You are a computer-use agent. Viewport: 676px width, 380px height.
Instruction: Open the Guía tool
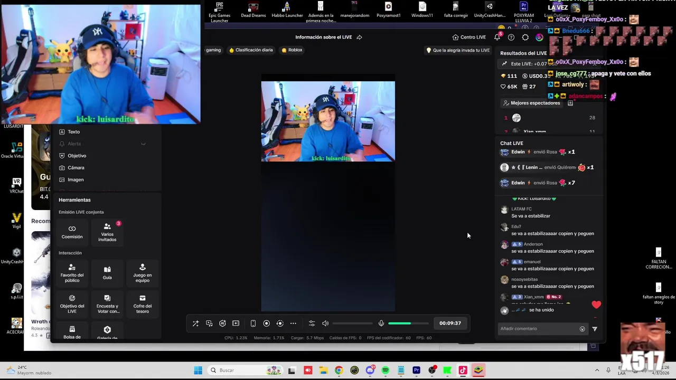coord(107,273)
